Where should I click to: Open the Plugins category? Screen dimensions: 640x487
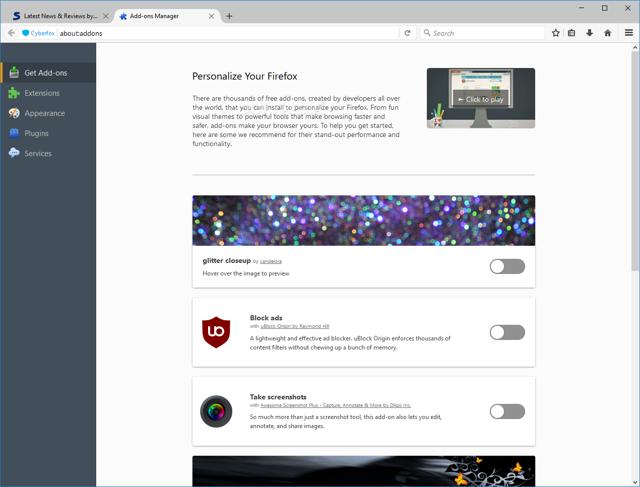(48, 133)
